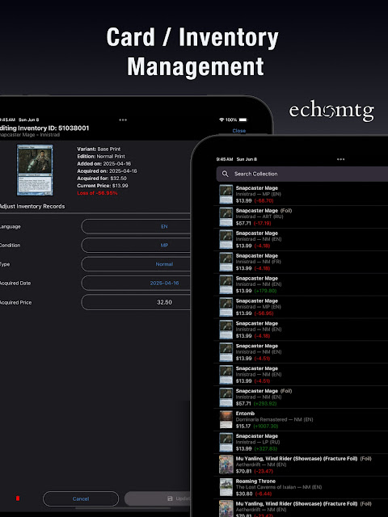Click "Added on: 2025-04-16" detail line
388x517 pixels.
[x=104, y=163]
